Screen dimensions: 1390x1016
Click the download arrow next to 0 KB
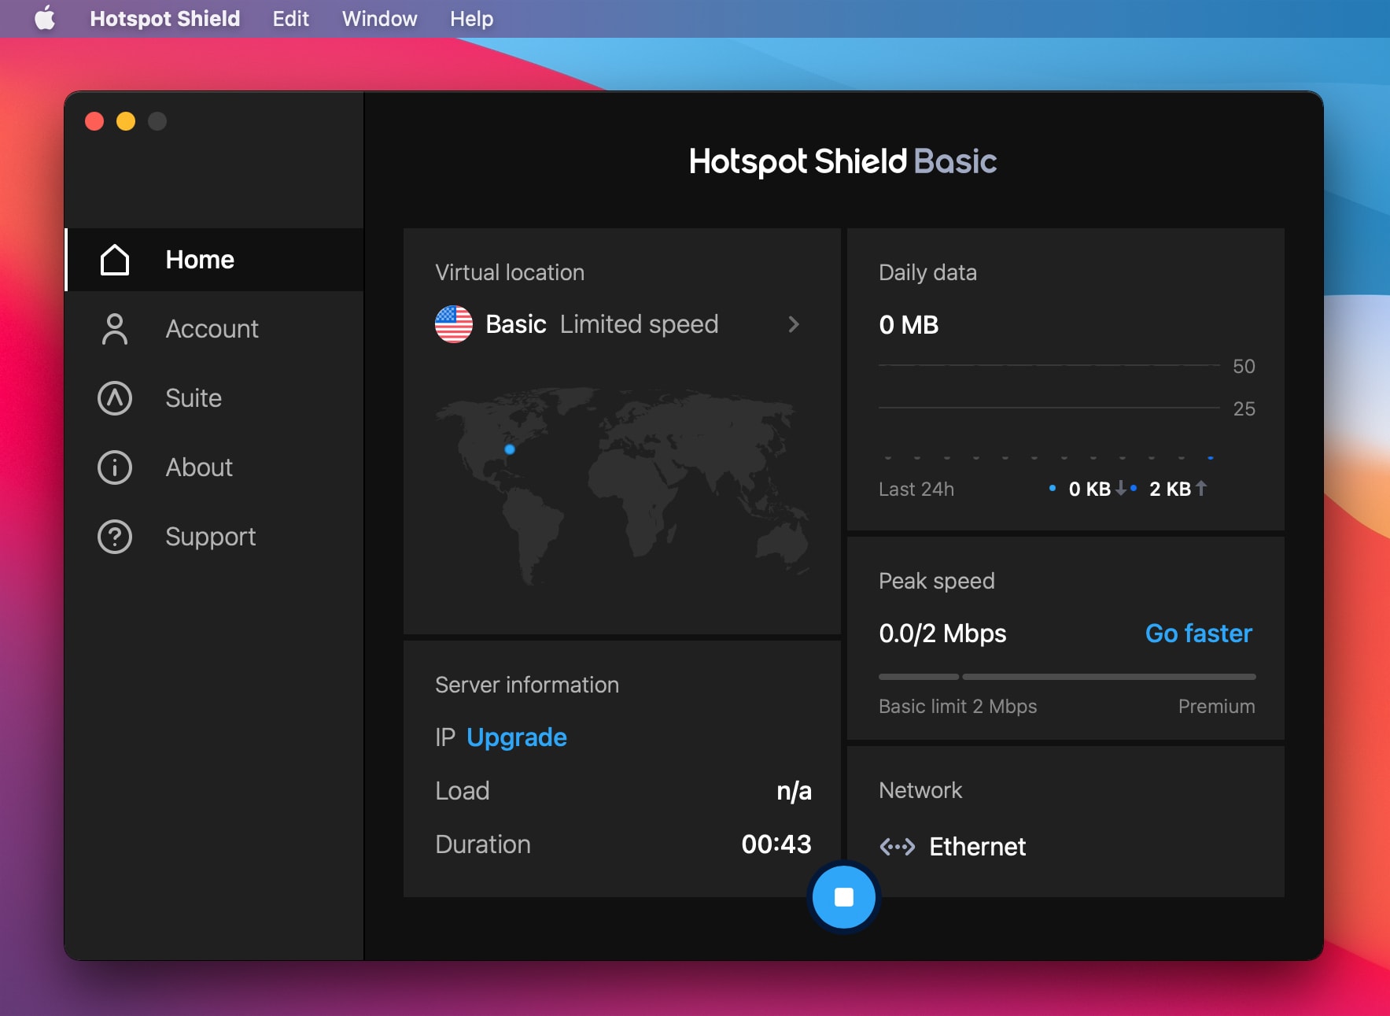[1120, 488]
